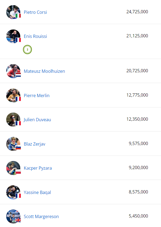The image size is (161, 227).
Task: Open Scott Margereson's profile link
Action: click(x=41, y=216)
